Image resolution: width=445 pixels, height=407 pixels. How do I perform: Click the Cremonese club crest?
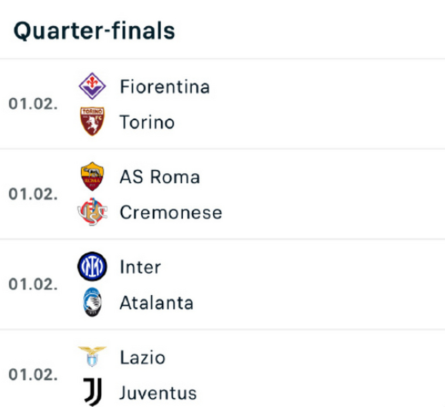(92, 212)
